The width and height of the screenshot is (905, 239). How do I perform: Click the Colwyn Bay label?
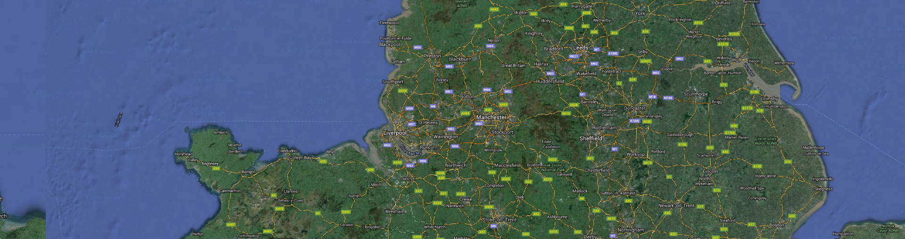tap(300, 158)
